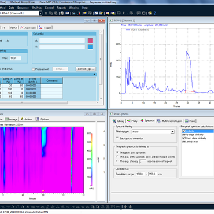Start a run with the play arrow icon
The image size is (214, 214).
[x=124, y=13]
